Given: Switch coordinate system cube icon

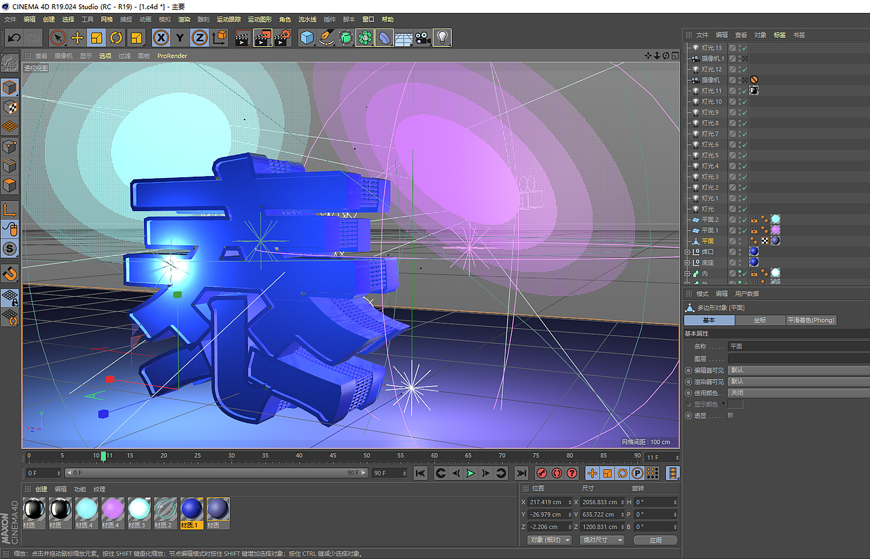Looking at the screenshot, I should coord(220,38).
